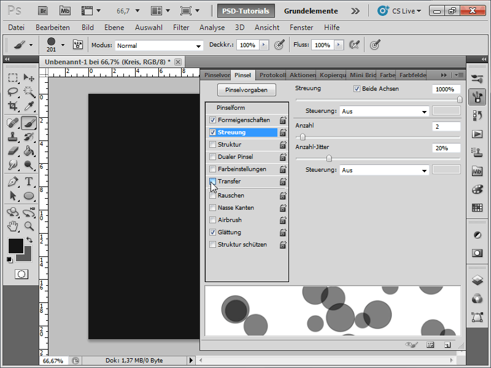Uncheck the Glättung checkbox
Viewport: 491px width, 368px height.
[212, 232]
